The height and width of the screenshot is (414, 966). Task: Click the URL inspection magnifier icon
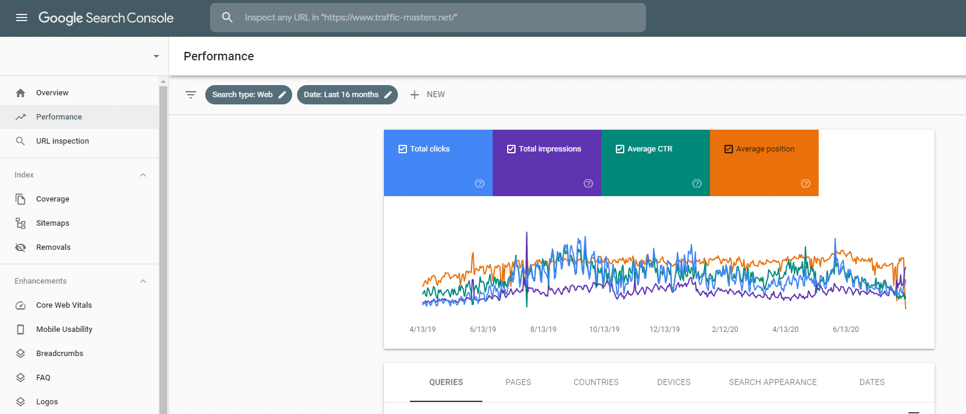click(x=21, y=141)
